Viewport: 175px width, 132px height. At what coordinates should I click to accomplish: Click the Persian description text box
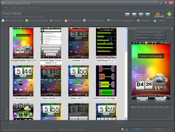[151, 112]
